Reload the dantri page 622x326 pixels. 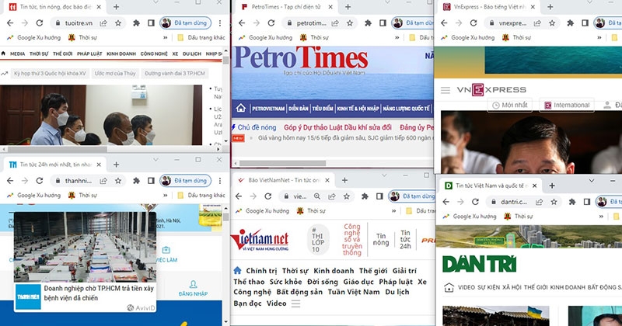(475, 202)
